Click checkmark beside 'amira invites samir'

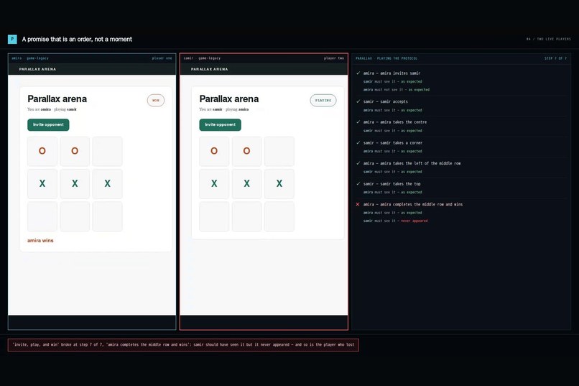(x=358, y=73)
